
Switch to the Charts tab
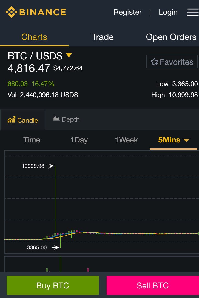(x=34, y=37)
